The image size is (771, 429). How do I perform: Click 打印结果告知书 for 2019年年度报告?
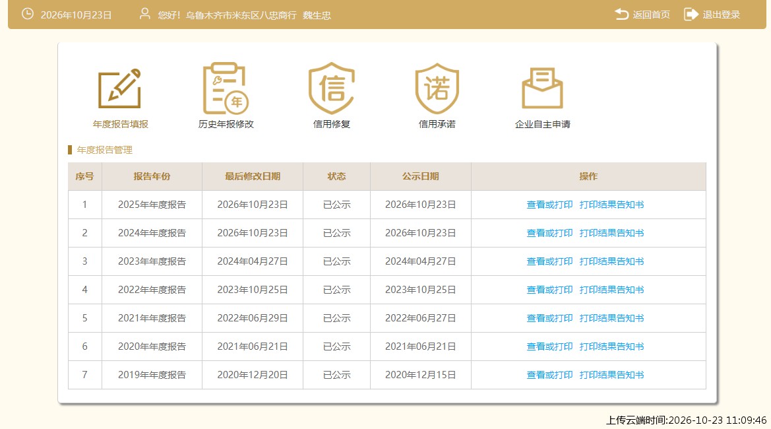[x=611, y=375]
